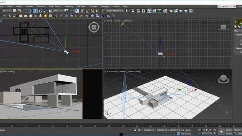
Task: Activate the Select and Rotate tool
Action: [40, 11]
